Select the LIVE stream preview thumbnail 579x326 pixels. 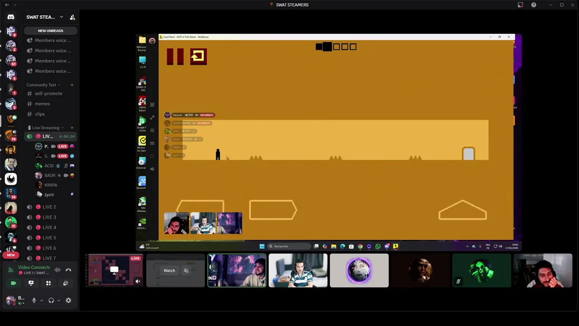pyautogui.click(x=114, y=270)
